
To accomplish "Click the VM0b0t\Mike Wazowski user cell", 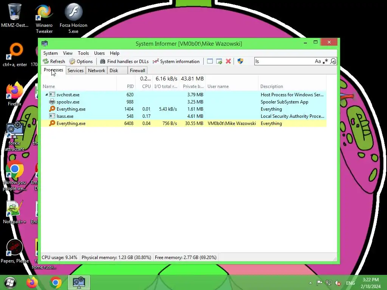I will click(232, 123).
